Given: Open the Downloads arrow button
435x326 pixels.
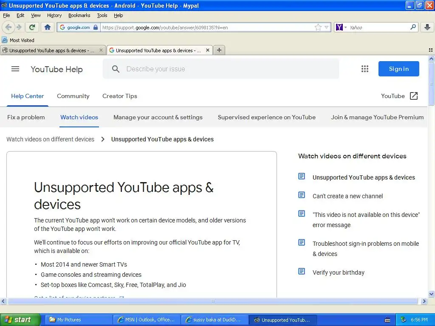Looking at the screenshot, I should 427,27.
